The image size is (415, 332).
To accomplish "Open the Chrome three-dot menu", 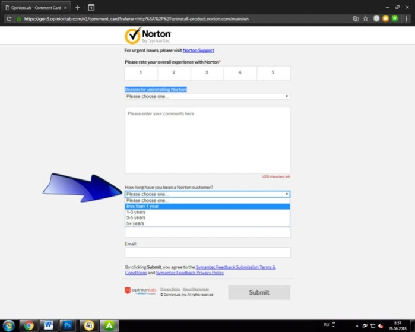I will 406,19.
